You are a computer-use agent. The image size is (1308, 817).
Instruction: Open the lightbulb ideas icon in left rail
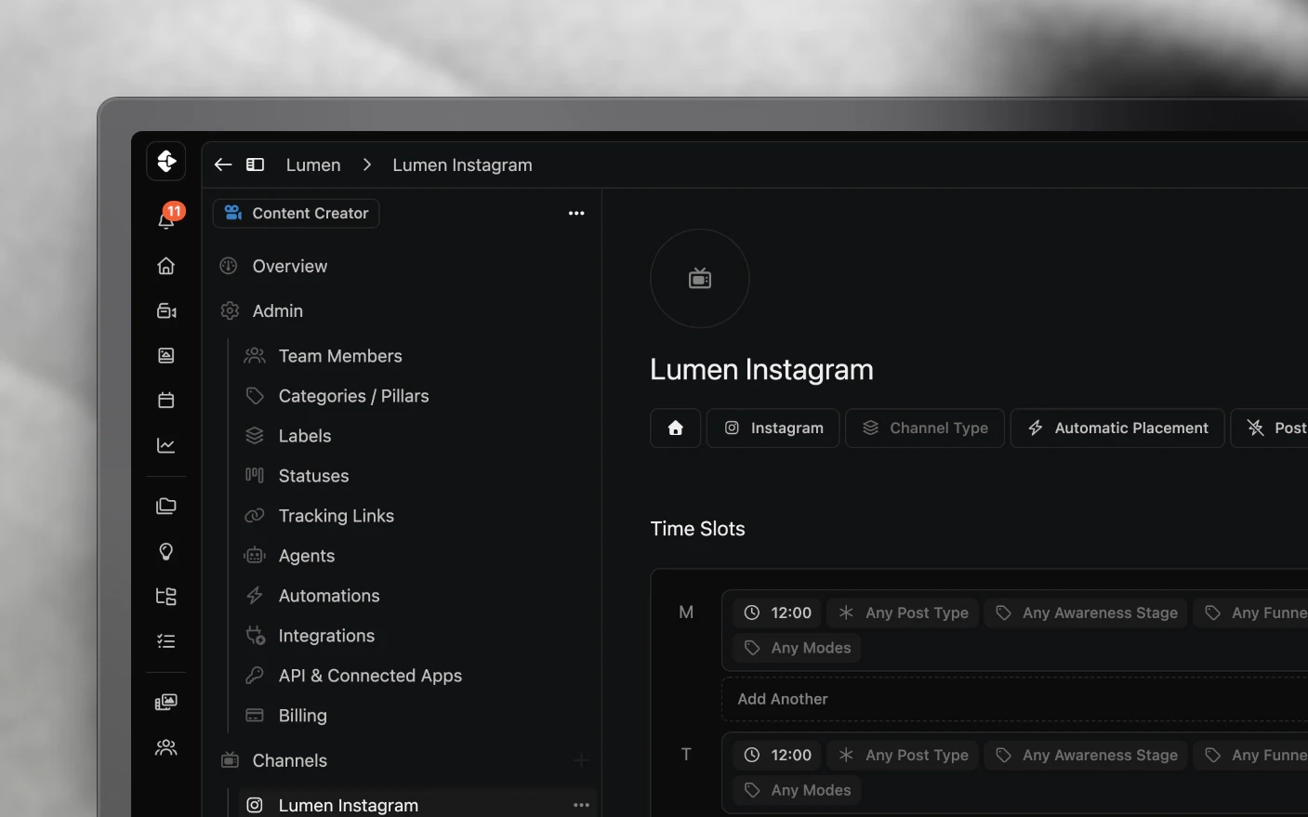[166, 552]
